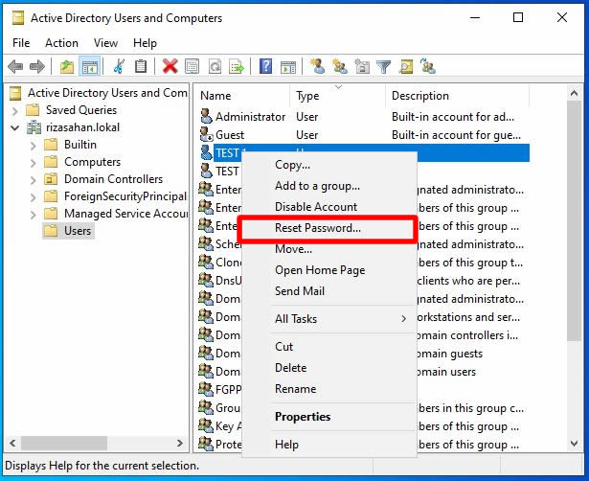Viewport: 589px width, 481px height.
Task: Click the funnel Filter Options toolbar icon
Action: coord(383,67)
